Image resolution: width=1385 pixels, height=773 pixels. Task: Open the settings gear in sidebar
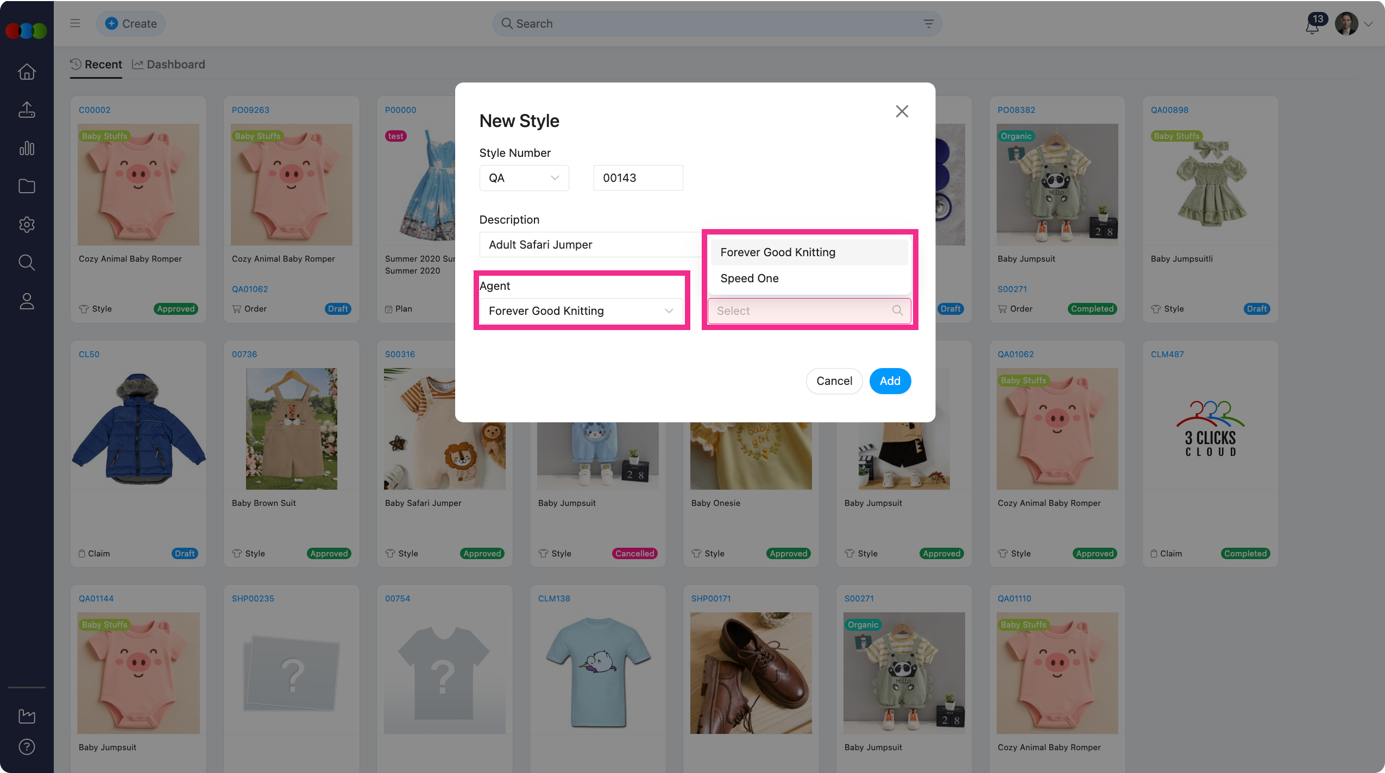(x=27, y=224)
